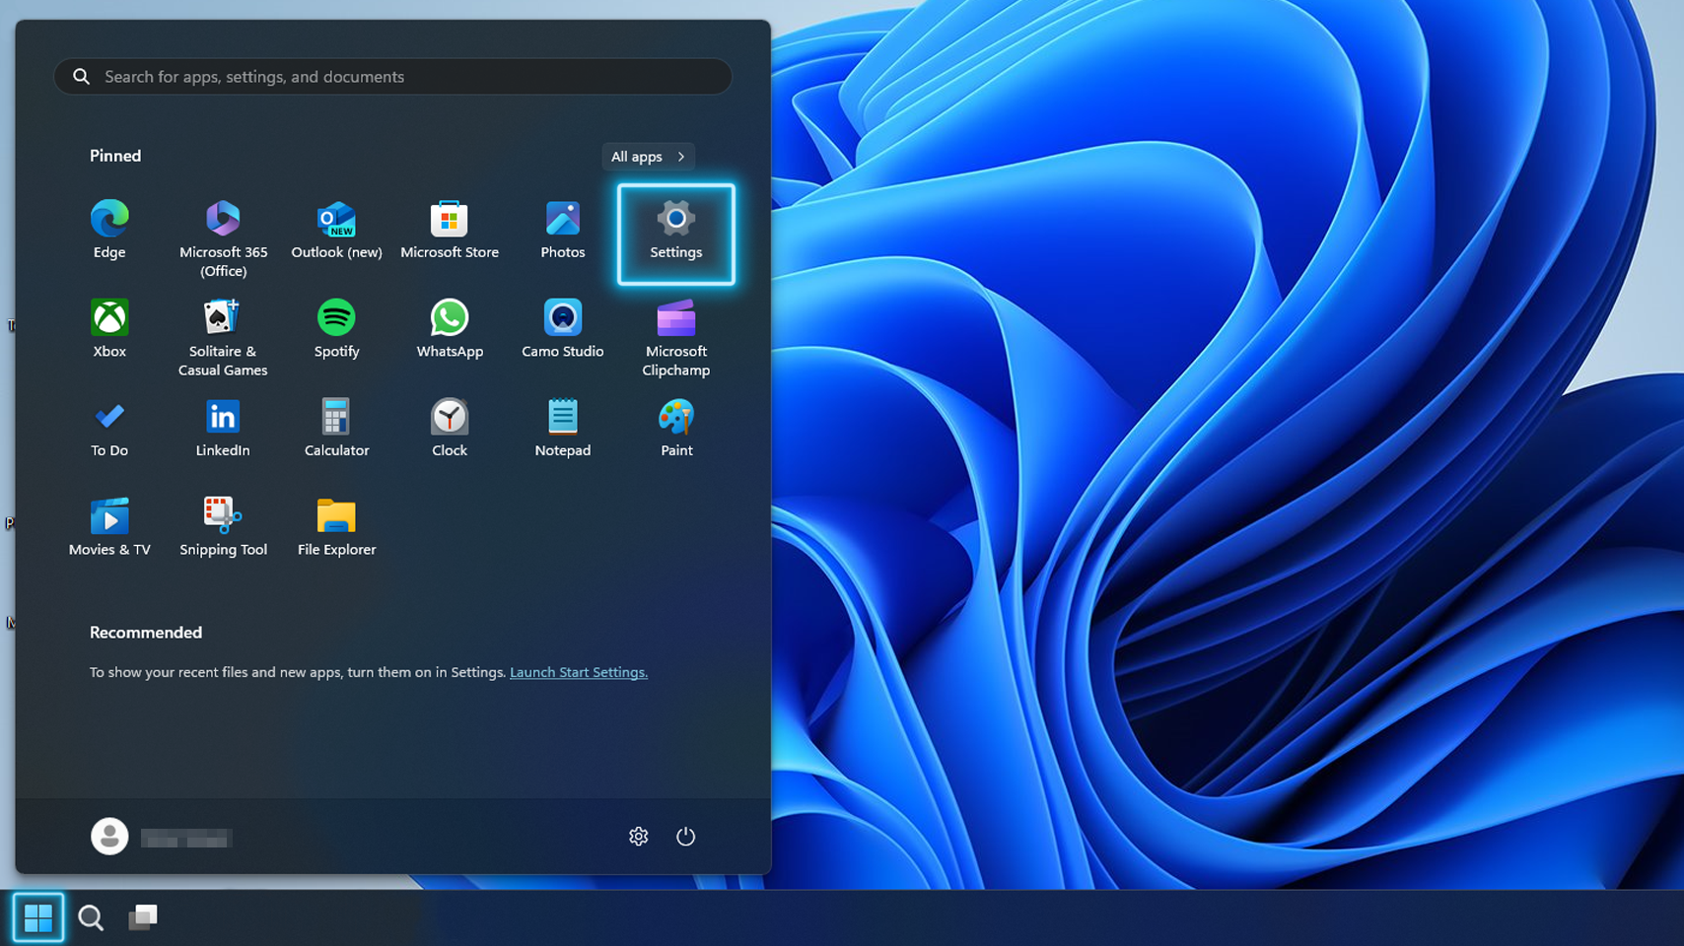The image size is (1684, 946).
Task: Open the Edge browser from pinned apps
Action: pyautogui.click(x=109, y=230)
